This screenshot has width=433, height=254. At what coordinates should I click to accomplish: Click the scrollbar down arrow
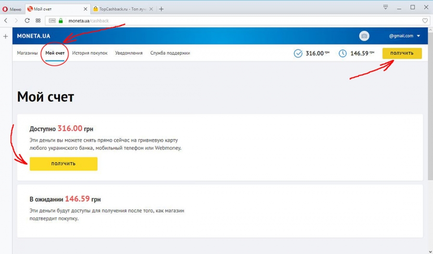click(430, 252)
